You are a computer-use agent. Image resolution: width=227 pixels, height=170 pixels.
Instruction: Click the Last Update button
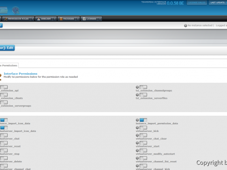click(x=218, y=2)
